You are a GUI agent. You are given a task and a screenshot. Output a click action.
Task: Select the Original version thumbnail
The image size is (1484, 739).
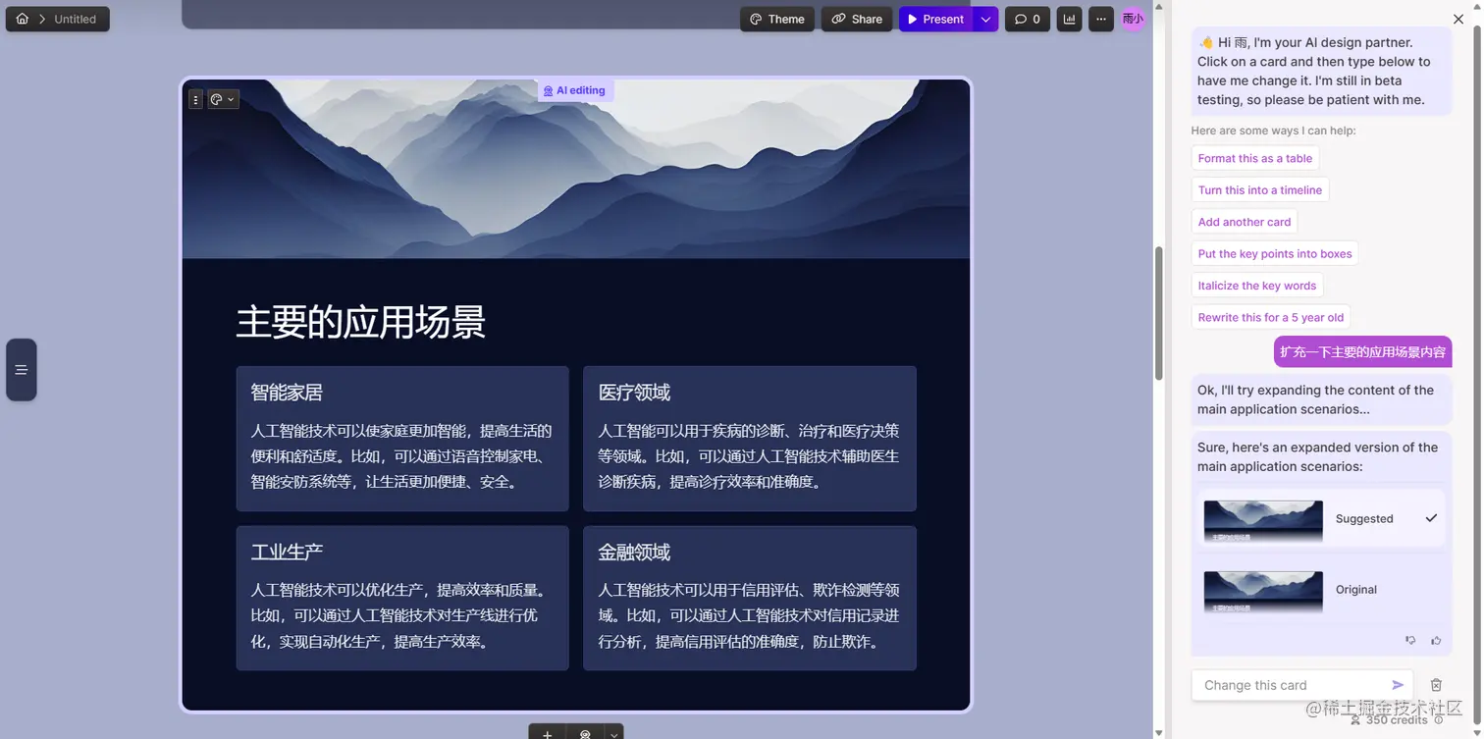pos(1263,593)
